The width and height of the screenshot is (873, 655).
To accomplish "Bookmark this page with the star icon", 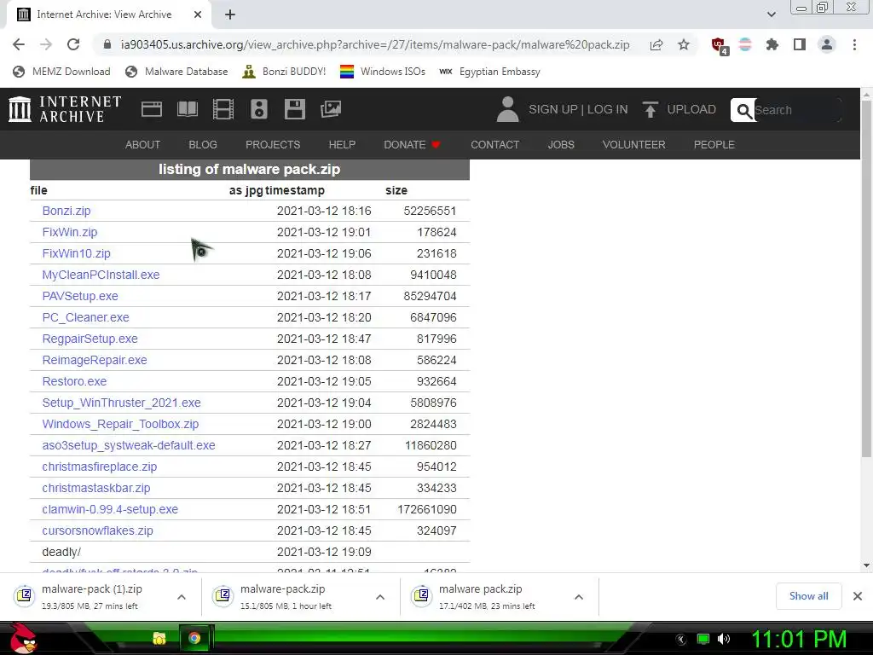I will (x=684, y=44).
